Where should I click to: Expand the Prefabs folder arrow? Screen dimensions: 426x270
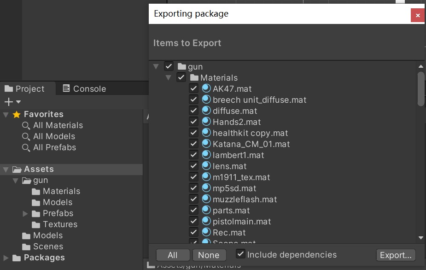(25, 213)
